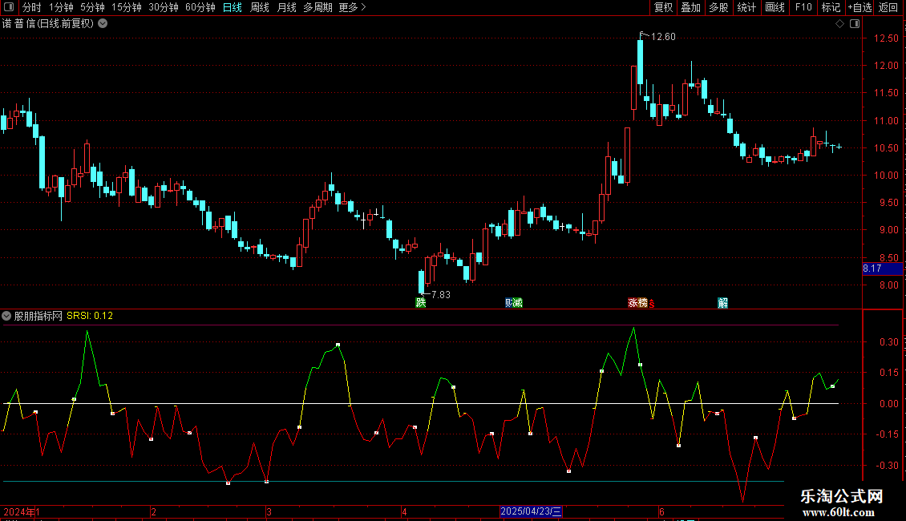Viewport: 906px width, 521px height.
Task: Expand indicator panel dropdown near 股朋指标网
Action: point(6,316)
